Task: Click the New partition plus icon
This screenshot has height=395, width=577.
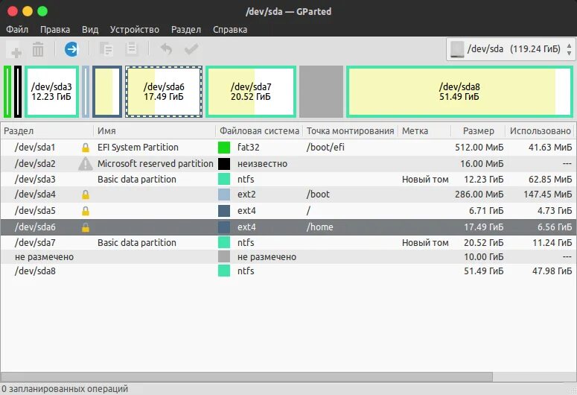Action: [16, 49]
